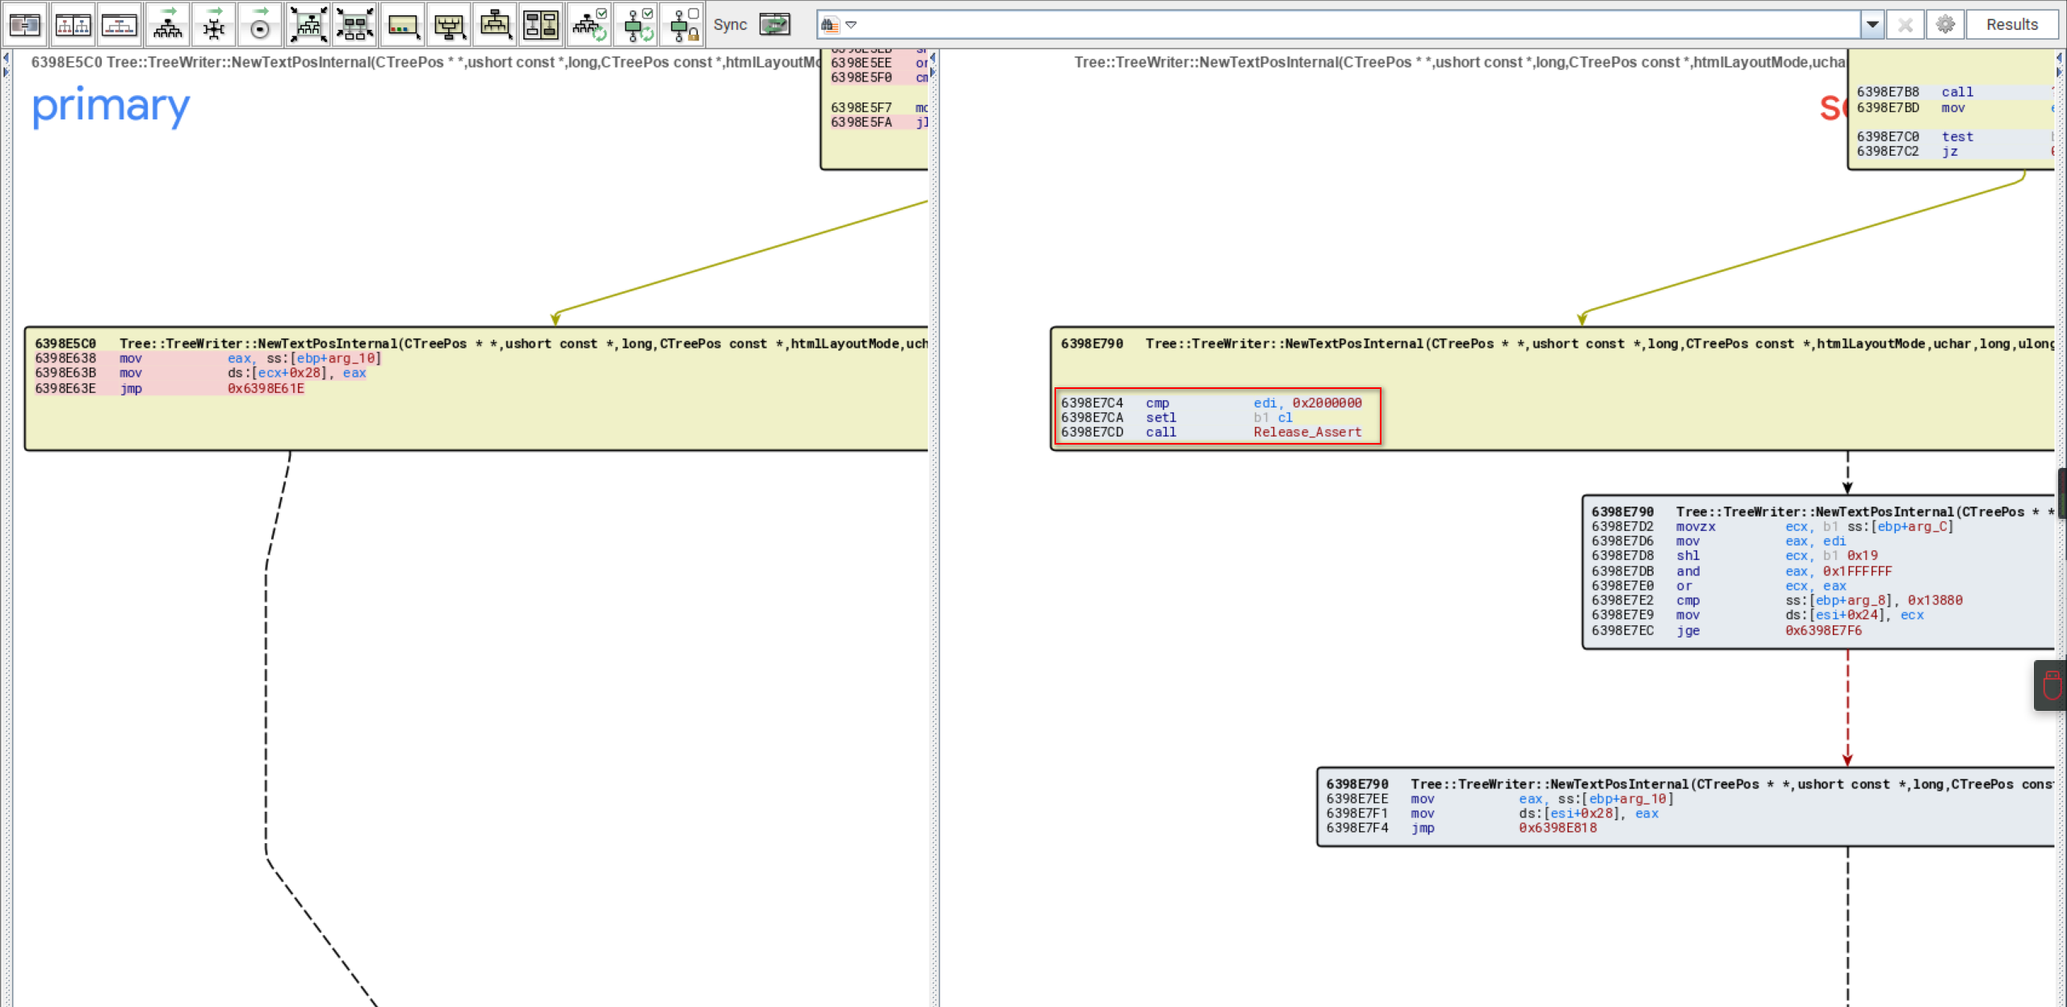This screenshot has height=1007, width=2067.
Task: Expand search options next to binoculars icon
Action: point(851,25)
